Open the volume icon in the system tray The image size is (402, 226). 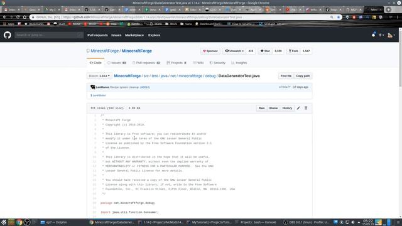[x=353, y=222]
